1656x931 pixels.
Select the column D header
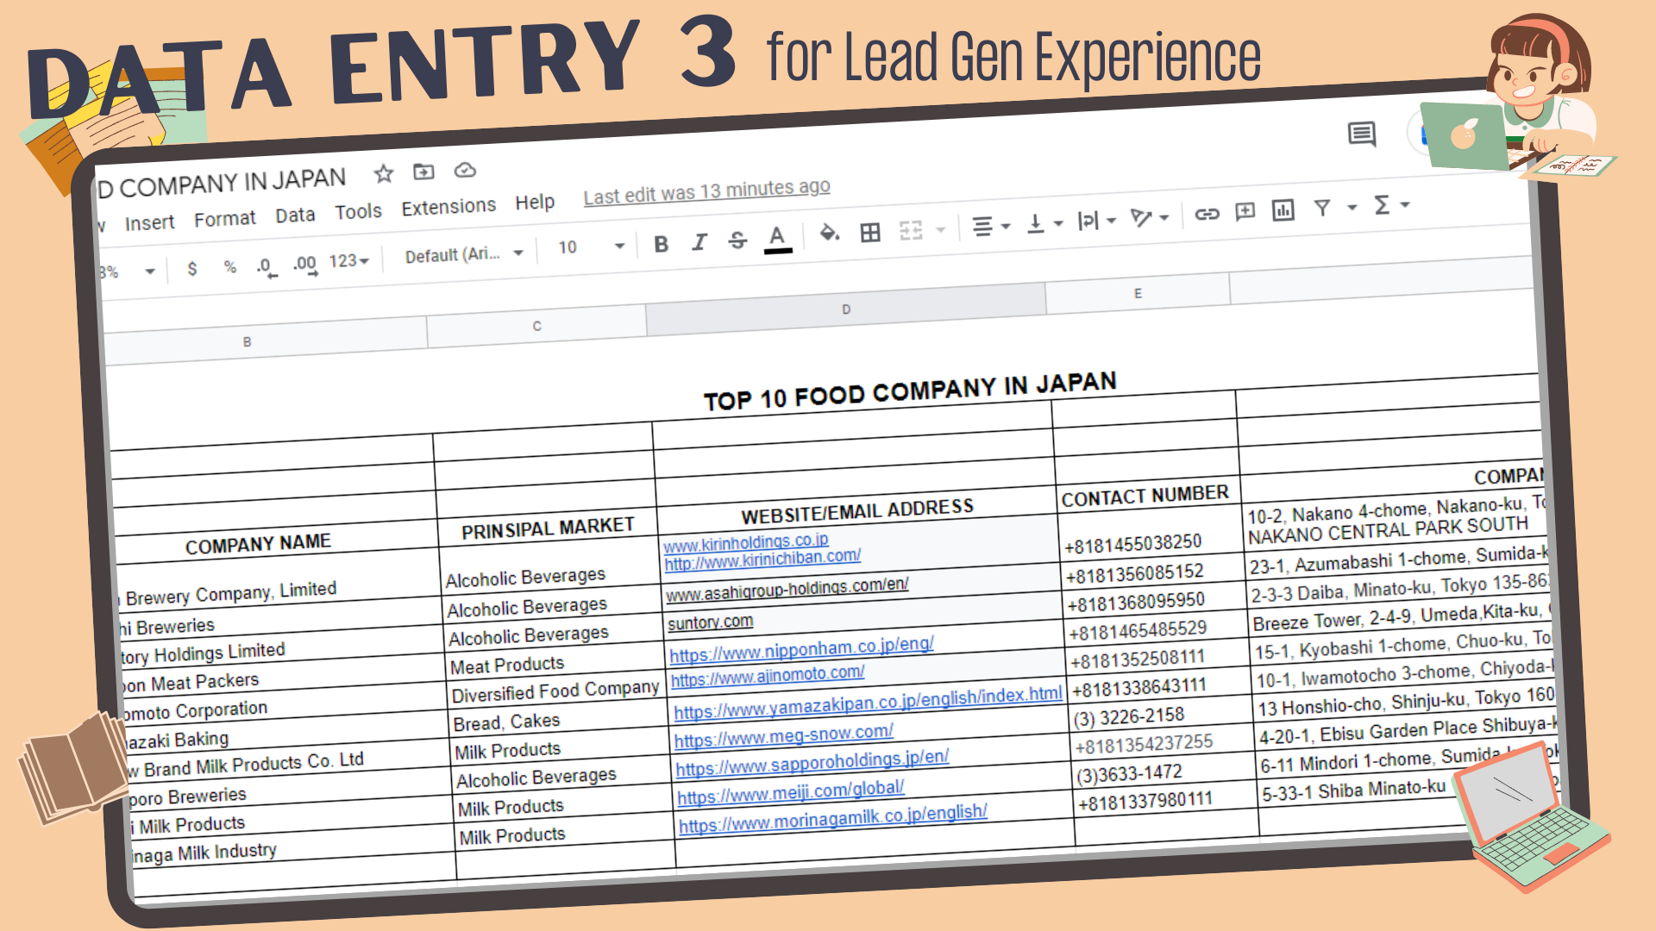845,309
